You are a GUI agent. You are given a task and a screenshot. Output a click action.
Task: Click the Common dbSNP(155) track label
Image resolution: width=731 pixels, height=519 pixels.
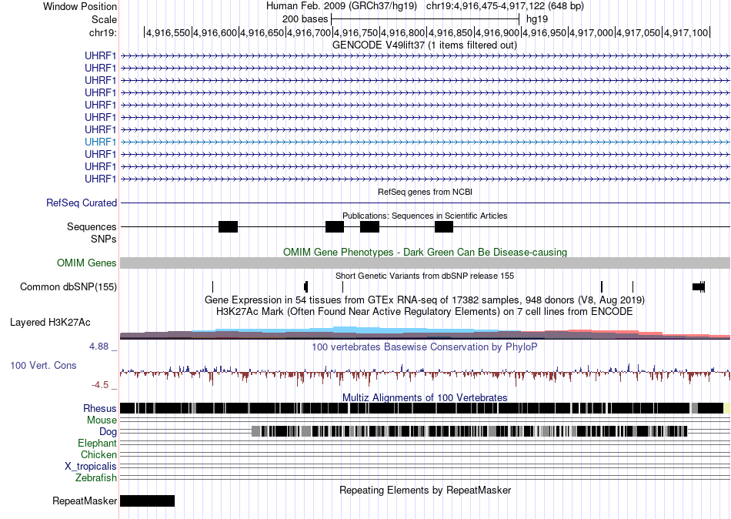[x=68, y=286]
